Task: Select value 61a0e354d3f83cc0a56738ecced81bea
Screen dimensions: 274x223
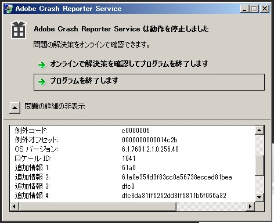Action: pyautogui.click(x=177, y=177)
